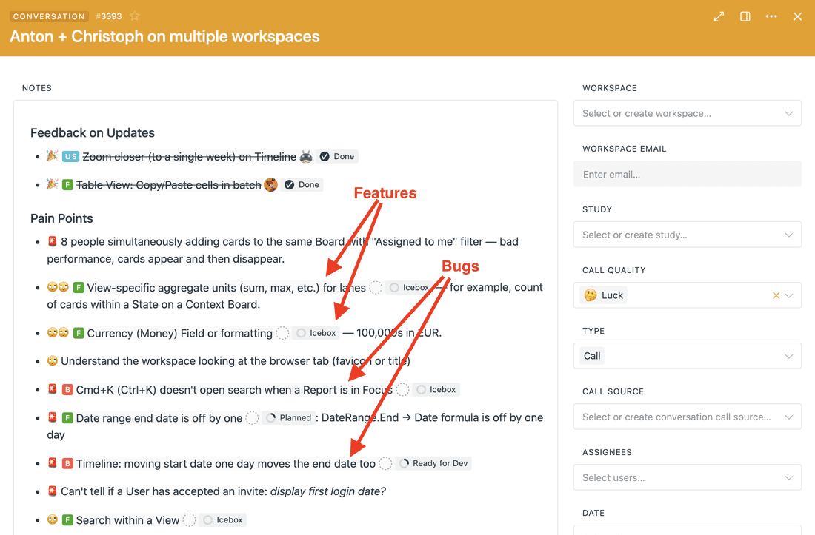Open the Type dropdown showing Call

(x=687, y=356)
